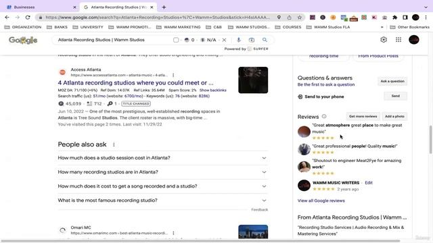Screen dimensions: 433x243
Task: Bookmark page with the star icon
Action: (x=300, y=18)
